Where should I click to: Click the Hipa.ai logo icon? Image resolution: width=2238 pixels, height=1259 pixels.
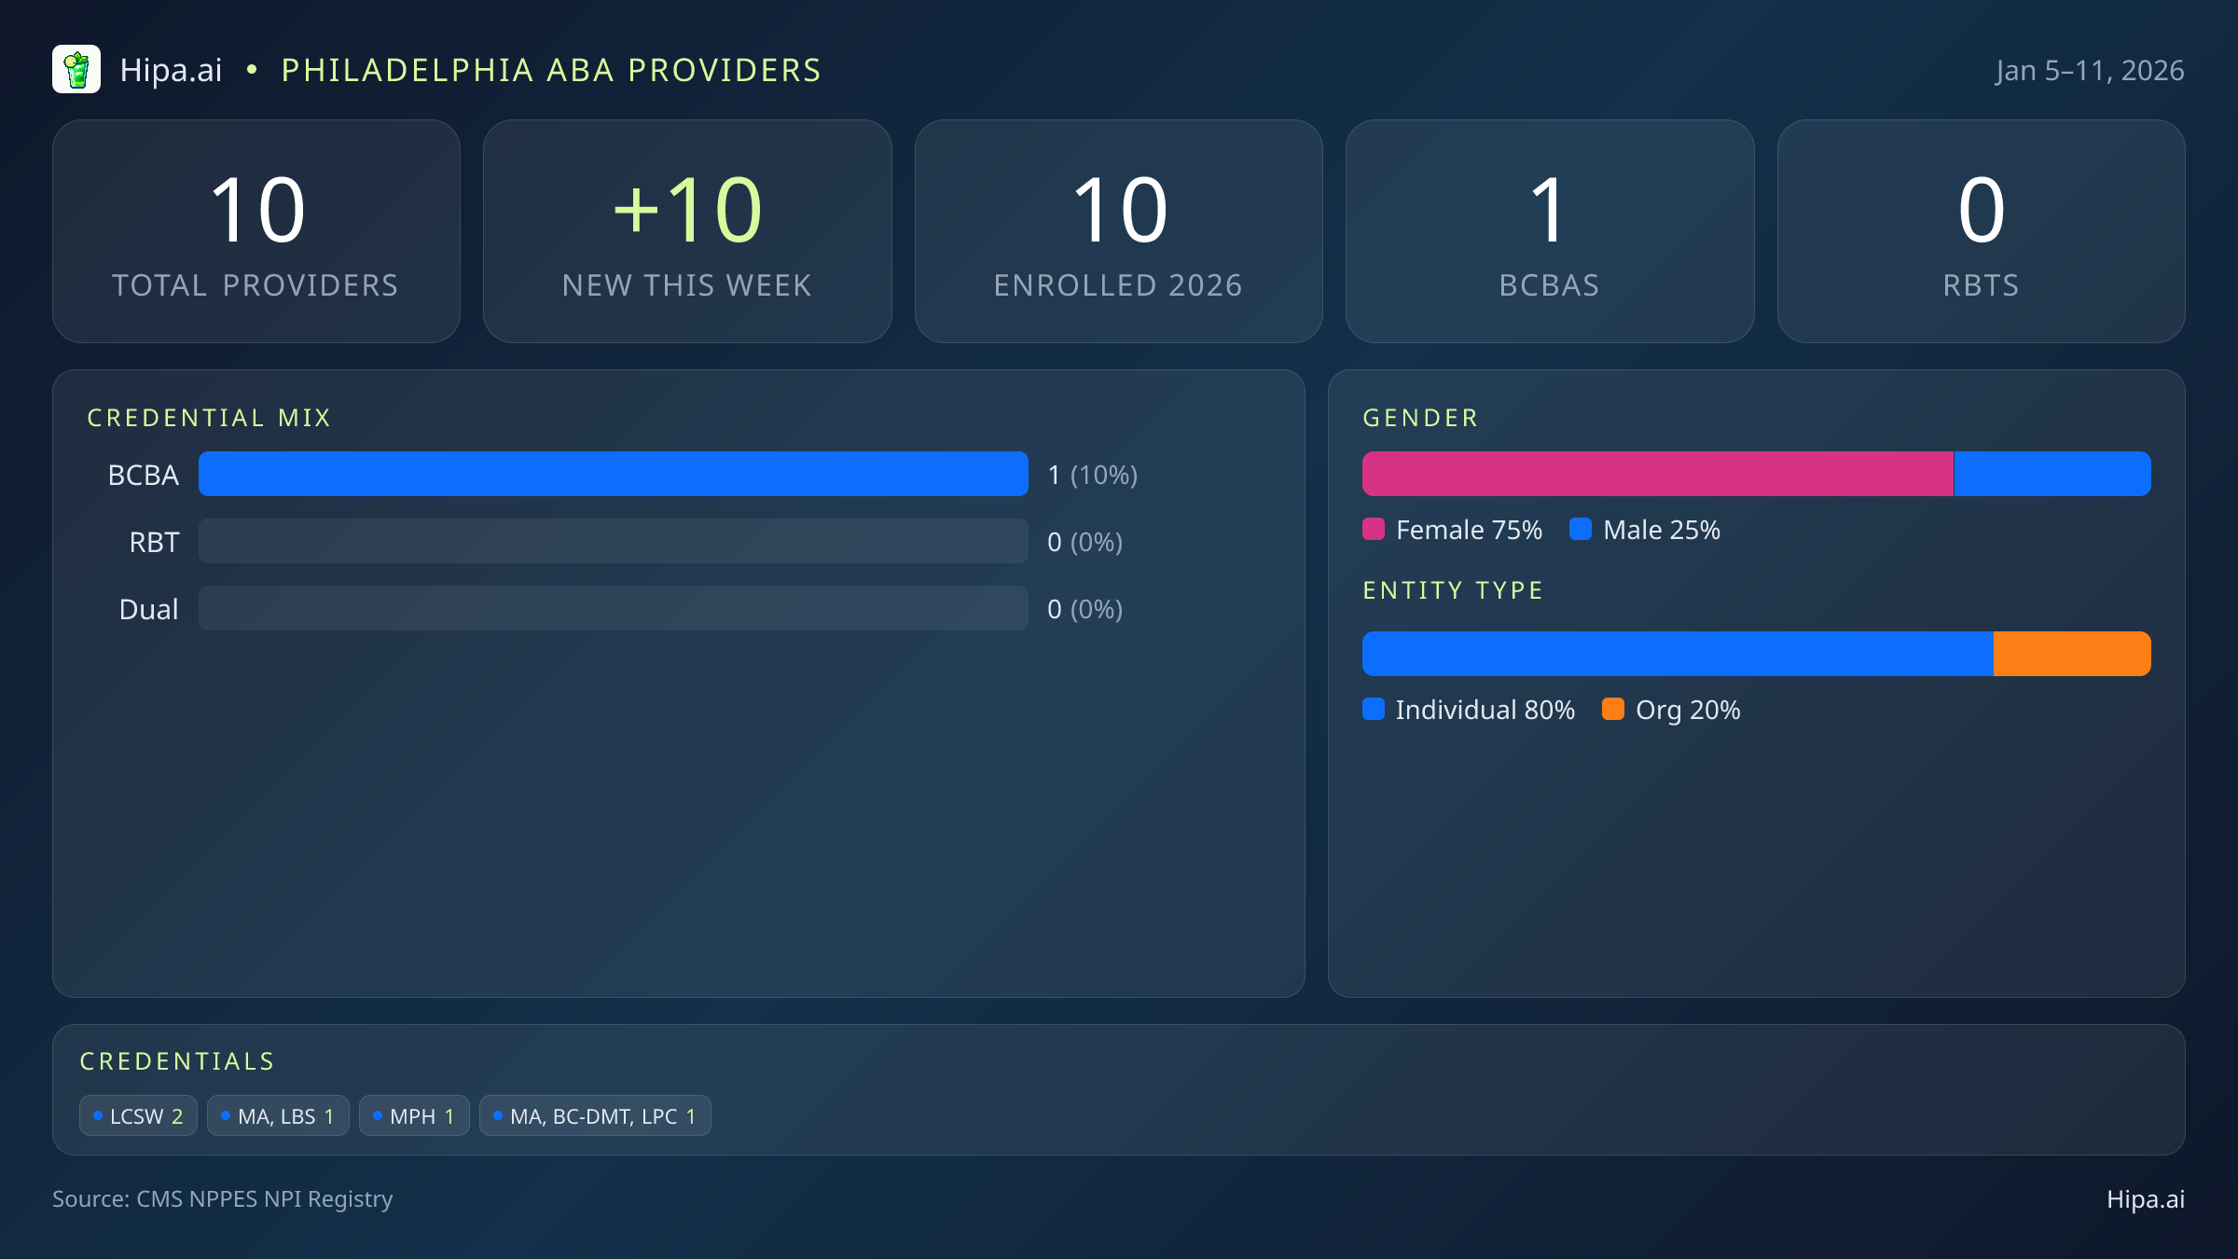pos(77,69)
